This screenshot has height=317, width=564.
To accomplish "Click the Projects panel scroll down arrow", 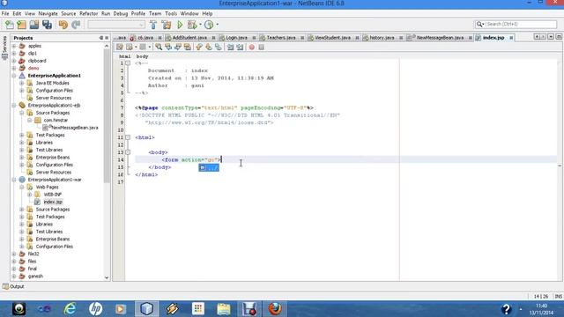I will (107, 277).
